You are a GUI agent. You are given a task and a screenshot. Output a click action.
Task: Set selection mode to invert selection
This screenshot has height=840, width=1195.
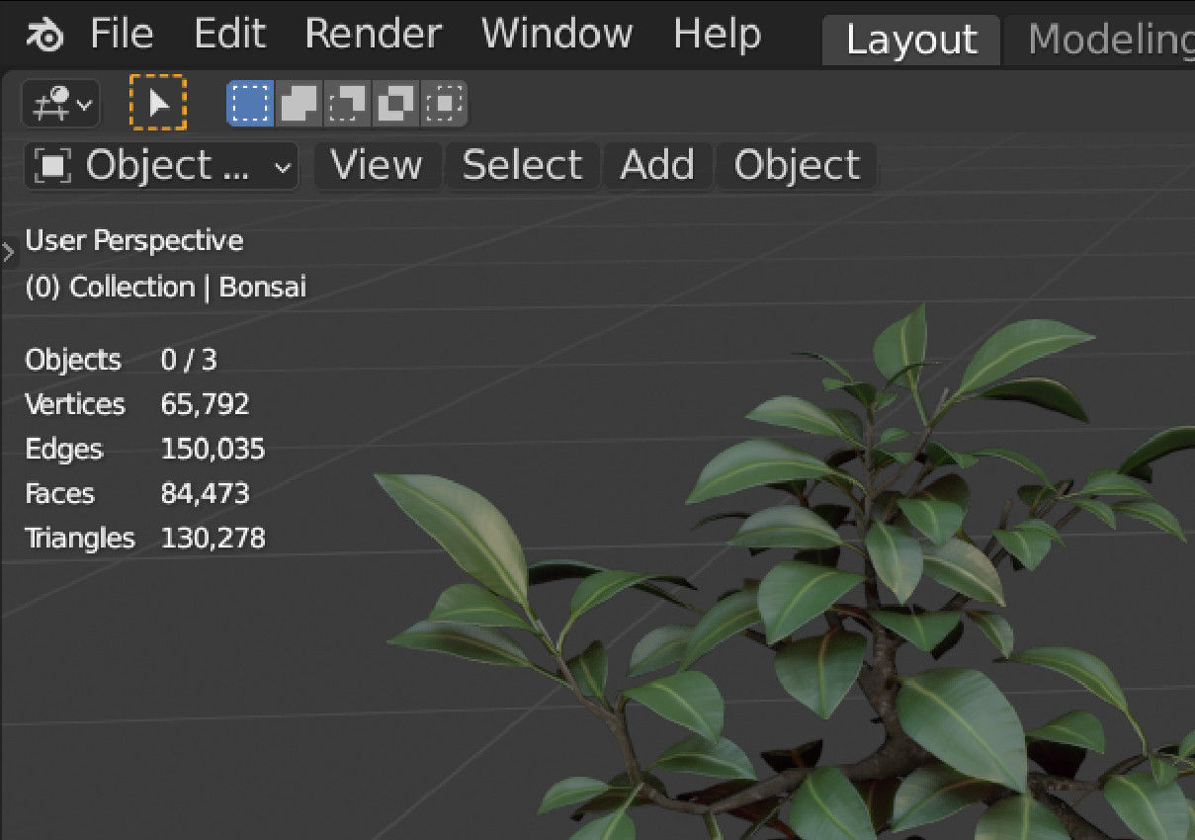point(395,103)
